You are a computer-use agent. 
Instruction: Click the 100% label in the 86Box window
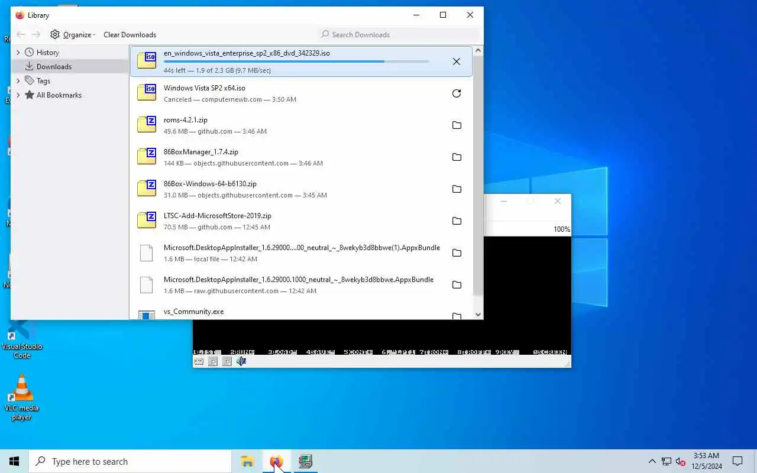561,229
